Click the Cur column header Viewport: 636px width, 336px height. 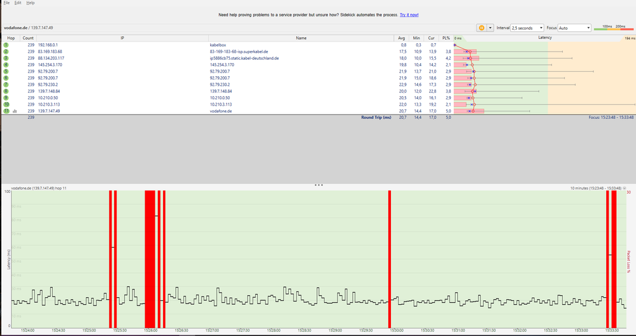(x=432, y=38)
